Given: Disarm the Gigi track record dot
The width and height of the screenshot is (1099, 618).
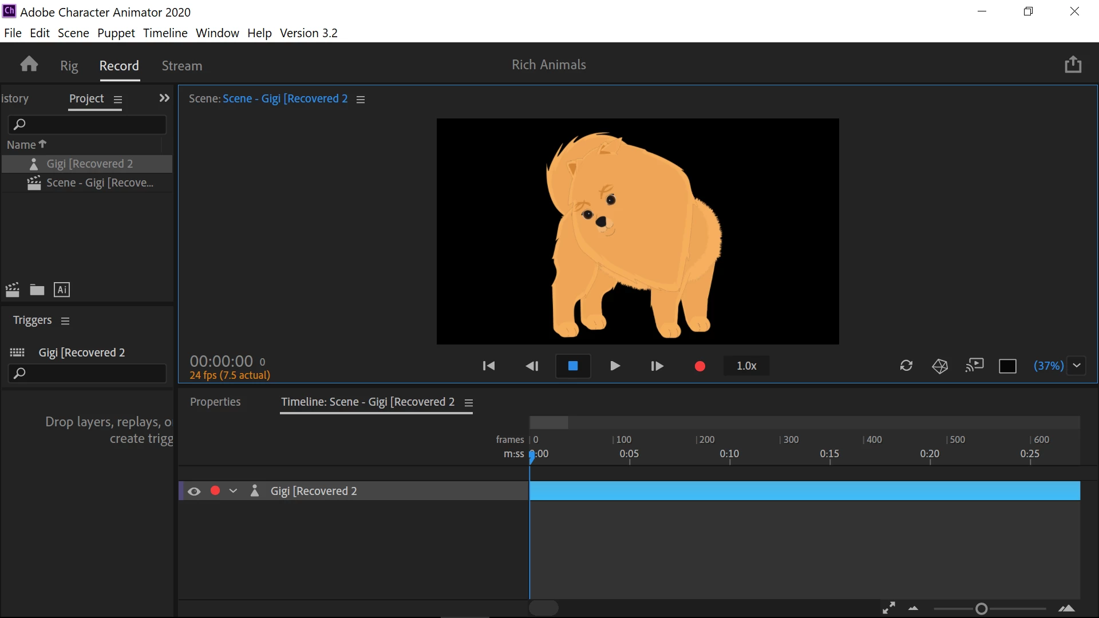Looking at the screenshot, I should click(x=215, y=491).
